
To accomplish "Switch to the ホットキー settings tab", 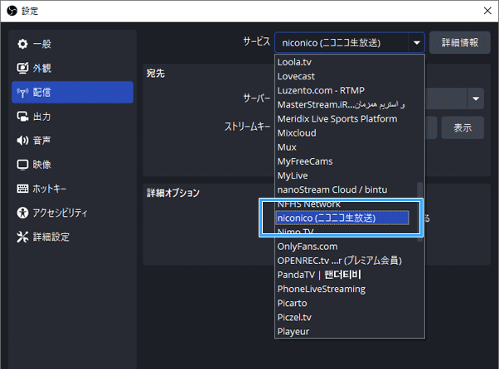I will point(73,189).
